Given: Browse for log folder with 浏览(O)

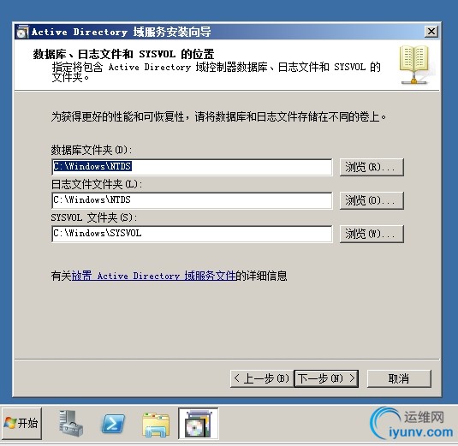Looking at the screenshot, I should click(372, 200).
